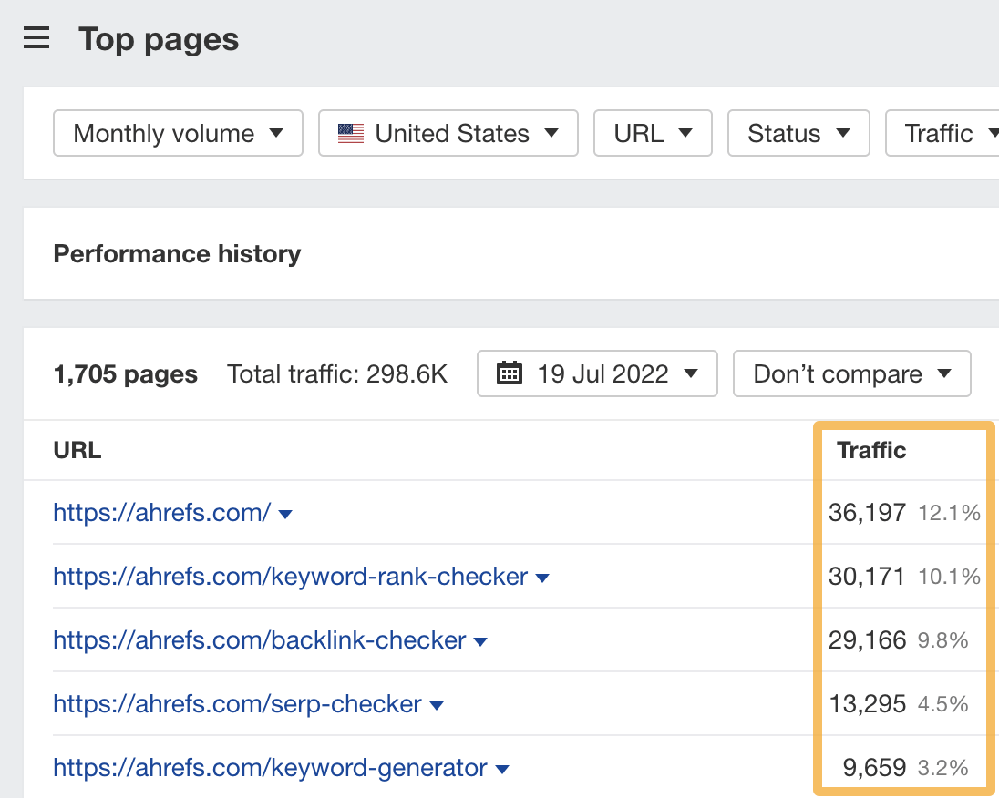This screenshot has height=798, width=999.
Task: Click the URL column header
Action: [x=77, y=450]
